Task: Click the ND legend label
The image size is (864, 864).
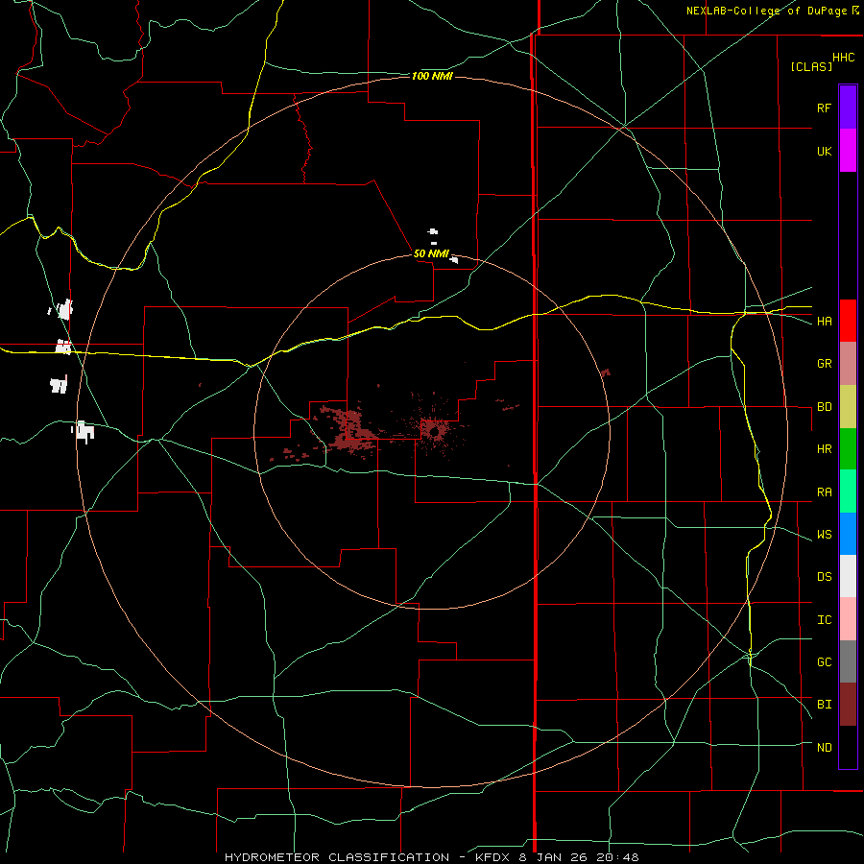Action: [x=824, y=748]
